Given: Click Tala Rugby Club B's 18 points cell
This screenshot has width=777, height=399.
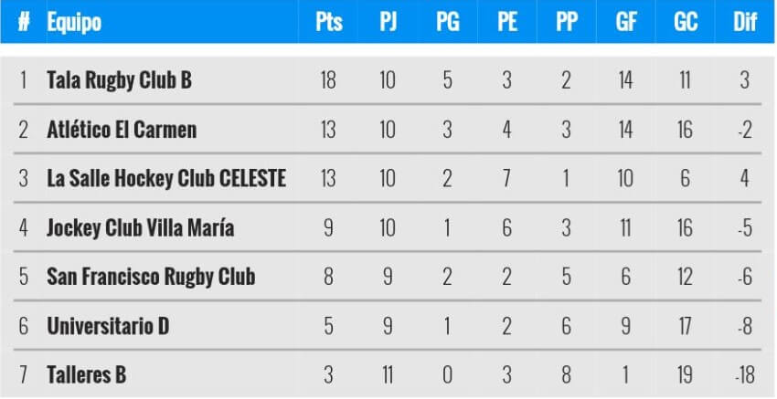Looking at the screenshot, I should [328, 80].
